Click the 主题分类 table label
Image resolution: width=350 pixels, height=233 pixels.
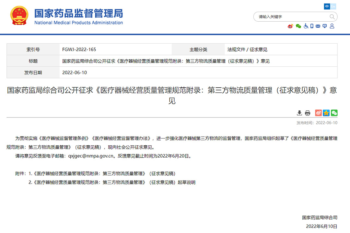[198, 50]
